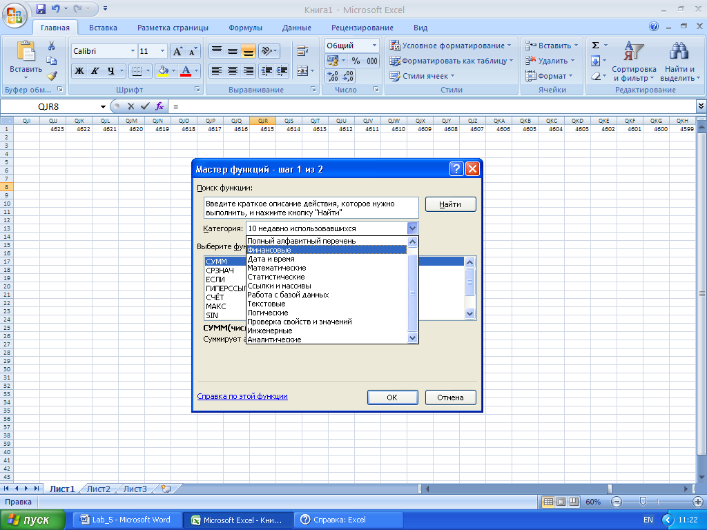
Task: Switch to the Данные tab
Action: point(297,28)
